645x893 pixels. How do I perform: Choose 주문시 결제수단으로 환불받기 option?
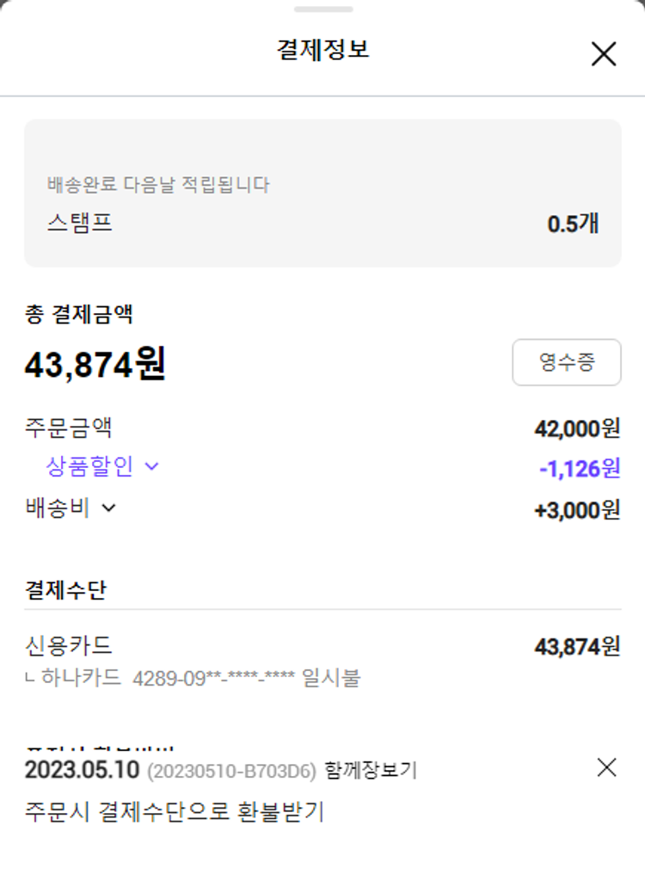pos(175,812)
